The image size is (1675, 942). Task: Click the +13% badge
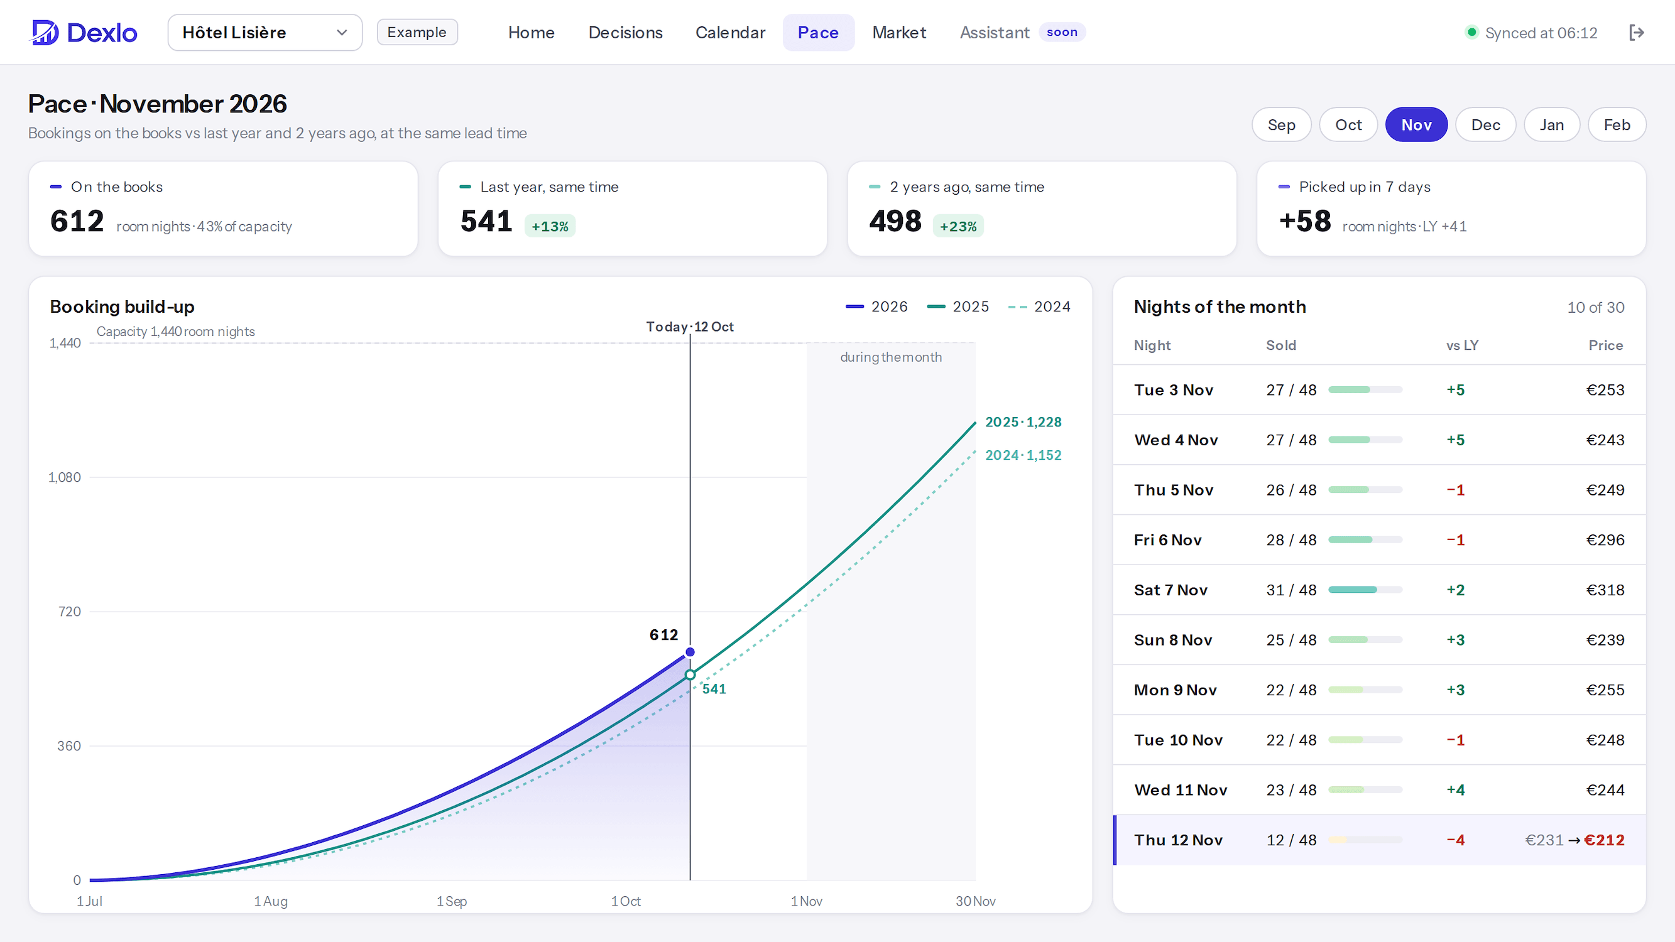coord(550,226)
